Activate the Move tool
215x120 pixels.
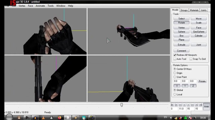click(x=199, y=19)
